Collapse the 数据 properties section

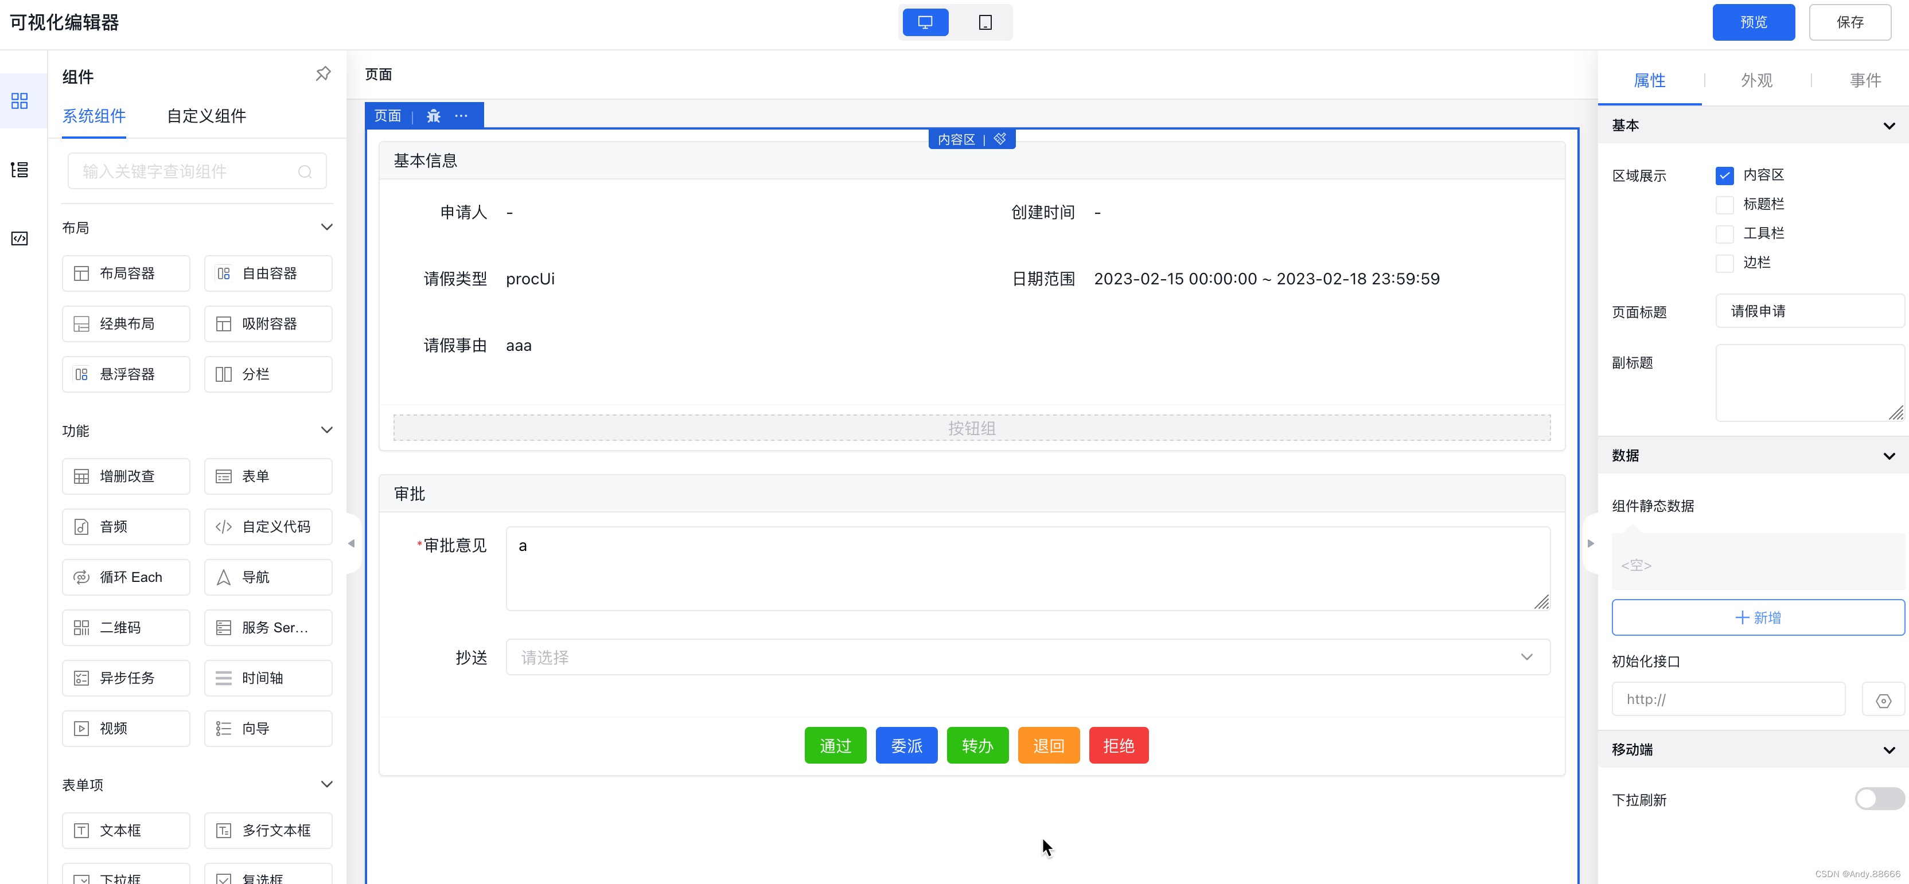tap(1888, 455)
